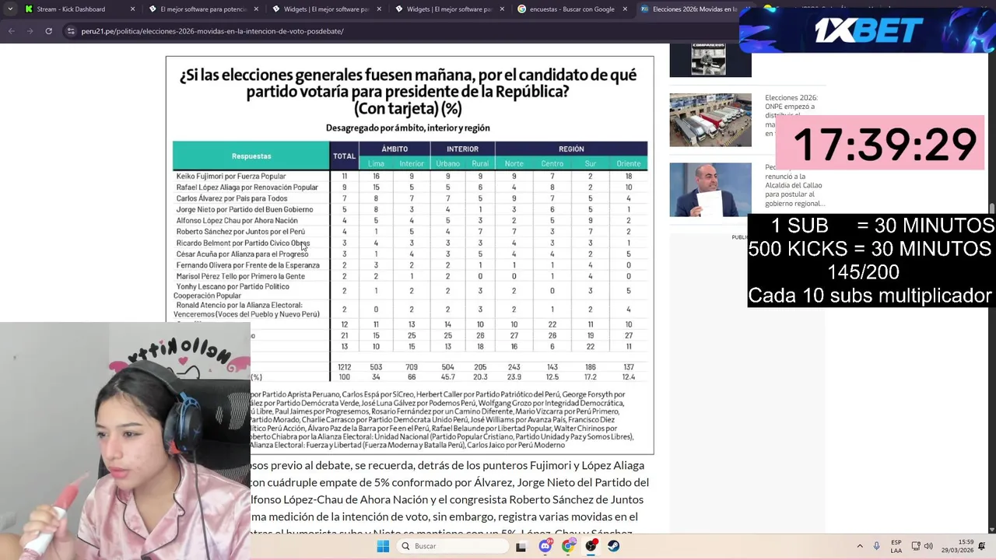The image size is (996, 560).
Task: Click 'Marisol Pérez Tello por Primero la Gente' row
Action: click(x=240, y=276)
